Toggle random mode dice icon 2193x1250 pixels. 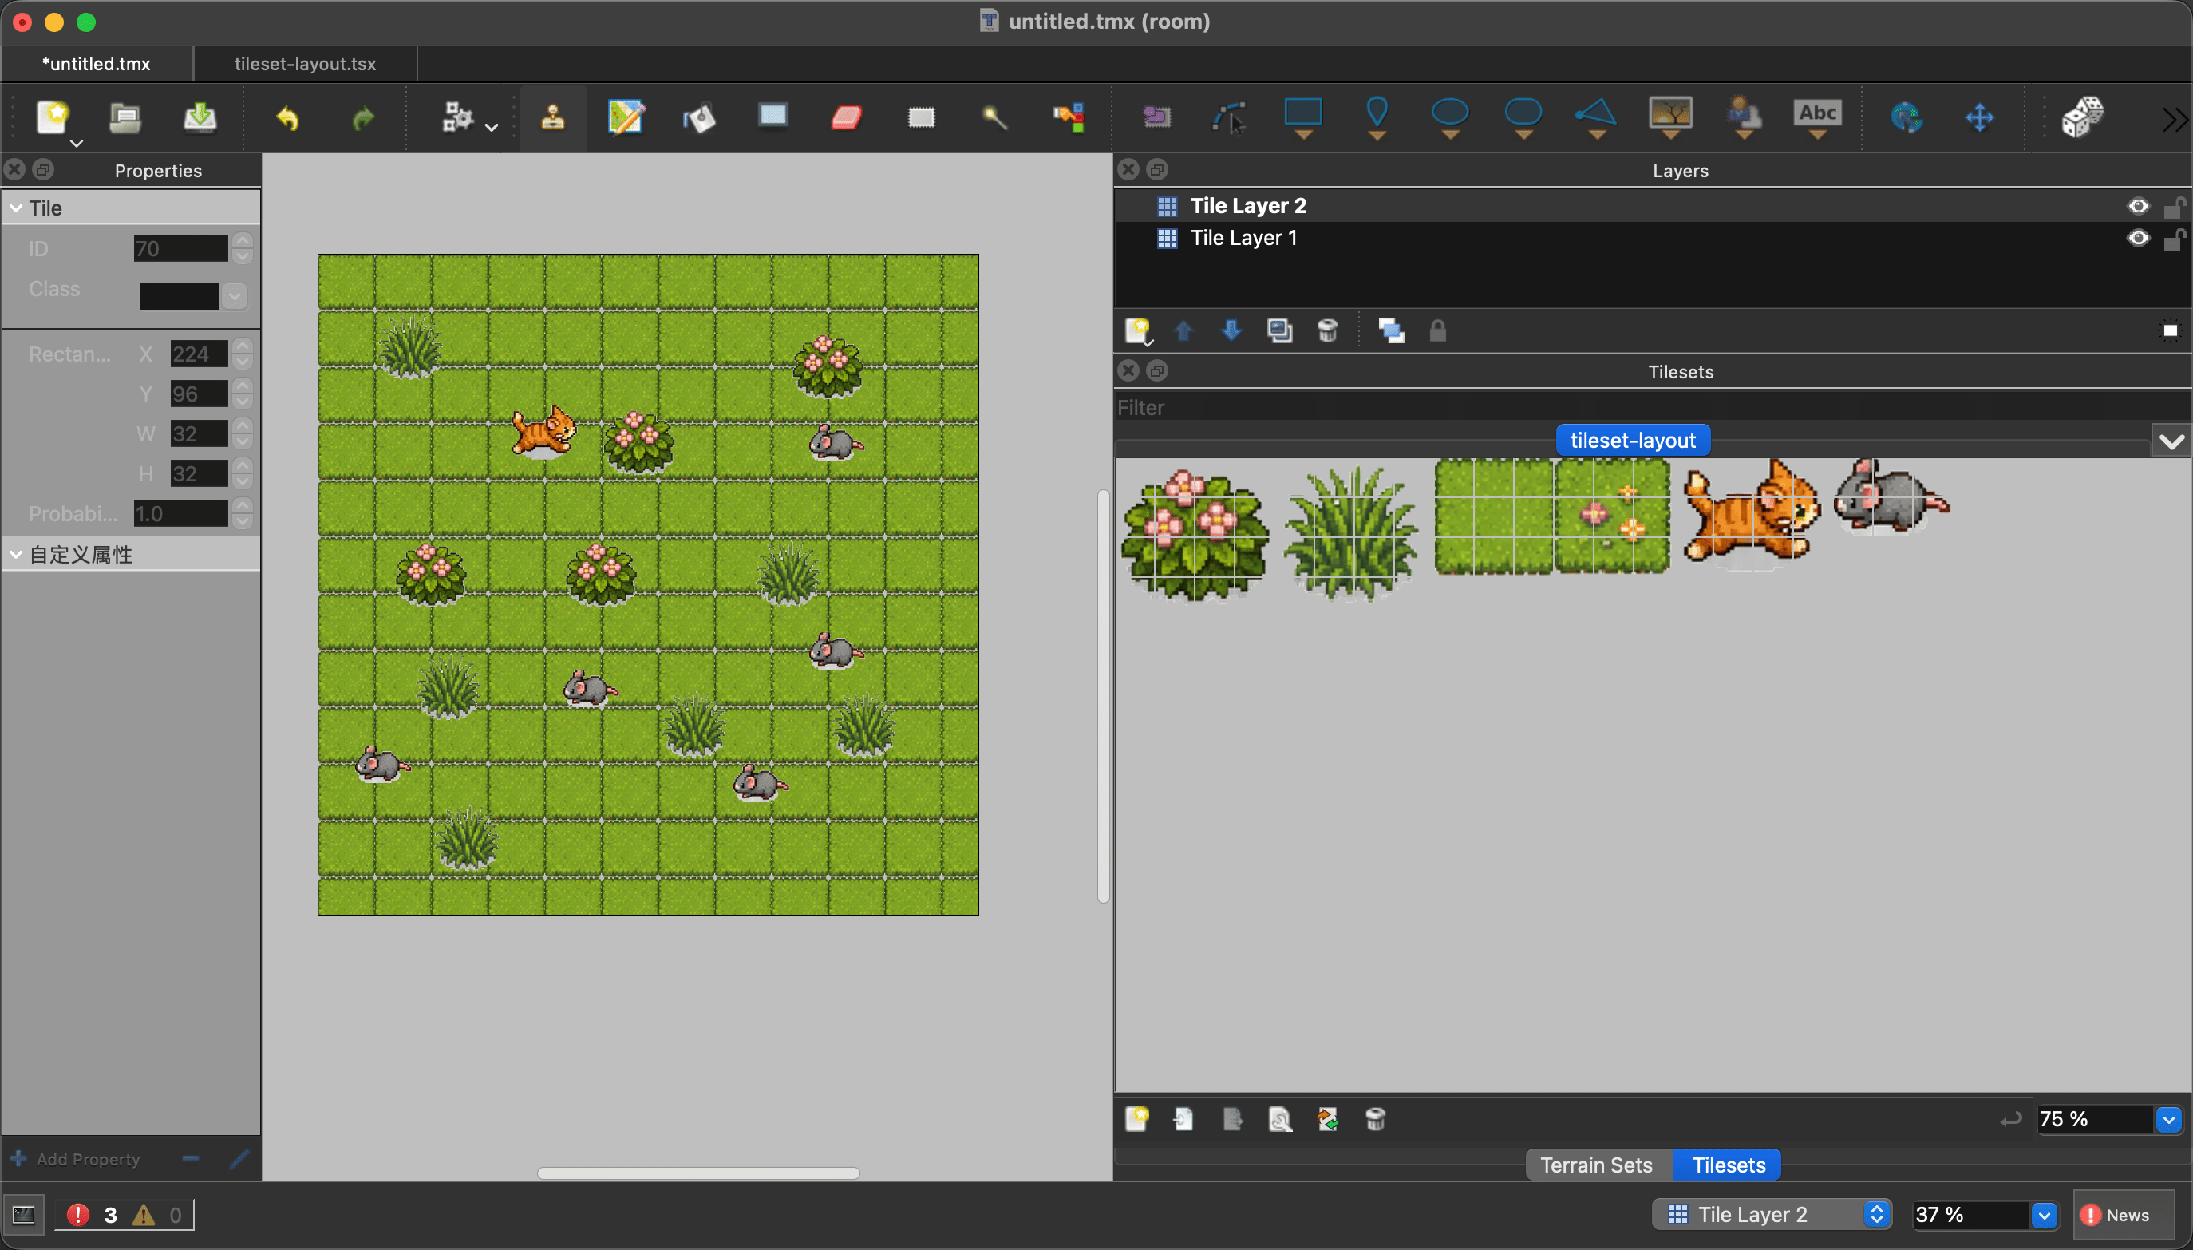pos(2082,117)
